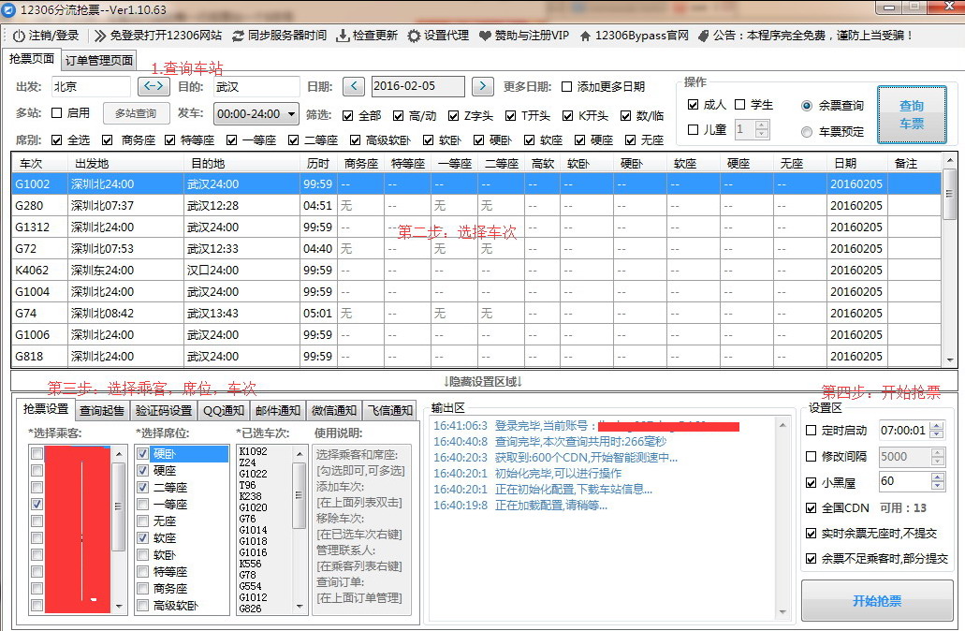Open the 飞信通知 tab
Viewport: 965px width, 631px height.
(x=390, y=411)
